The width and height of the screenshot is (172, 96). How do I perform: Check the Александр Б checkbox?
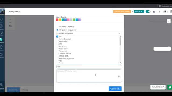coord(57,56)
